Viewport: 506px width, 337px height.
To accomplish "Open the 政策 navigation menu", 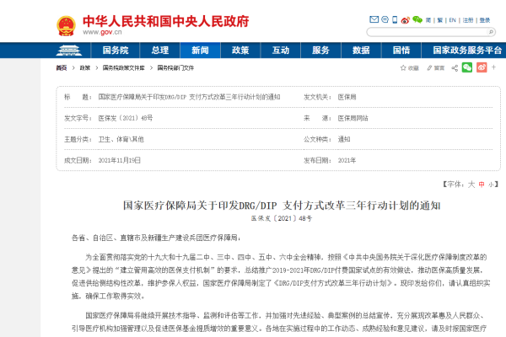I will 240,51.
